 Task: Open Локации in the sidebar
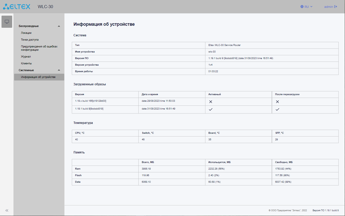coord(26,33)
